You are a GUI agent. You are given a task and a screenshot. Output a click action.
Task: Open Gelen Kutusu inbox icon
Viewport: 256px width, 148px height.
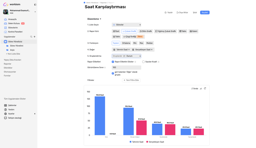click(5, 23)
